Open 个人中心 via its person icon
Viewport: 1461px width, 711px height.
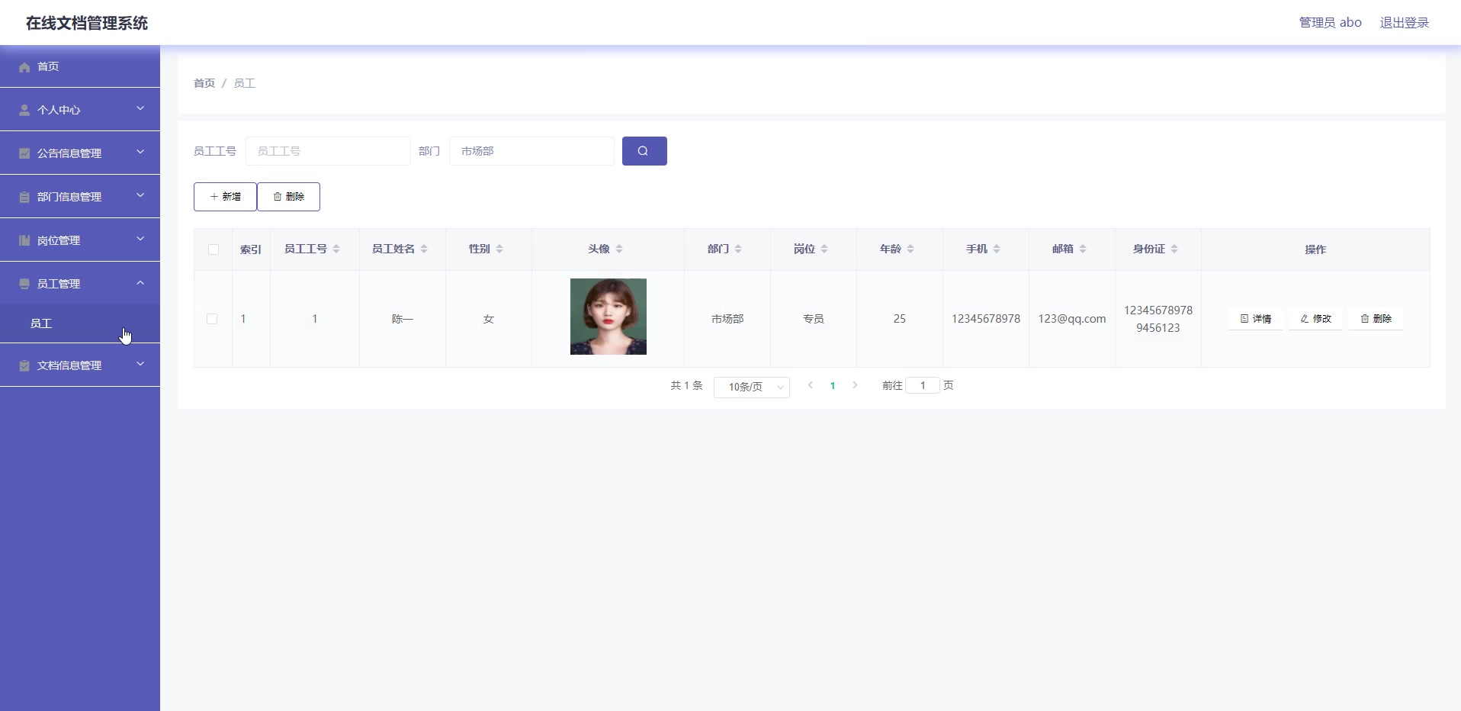[x=24, y=109]
